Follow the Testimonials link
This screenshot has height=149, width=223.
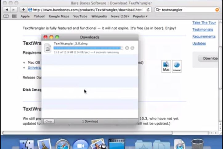[x=203, y=29]
